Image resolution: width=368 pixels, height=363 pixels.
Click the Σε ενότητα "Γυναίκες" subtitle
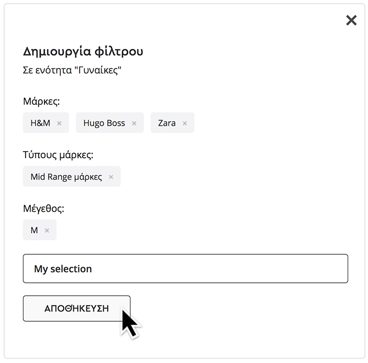click(72, 70)
